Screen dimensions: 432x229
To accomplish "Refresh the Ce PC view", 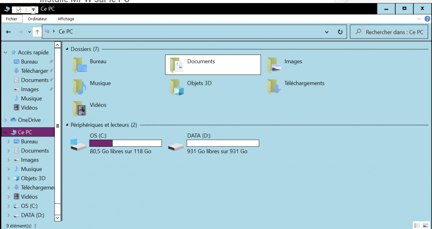I will 340,32.
